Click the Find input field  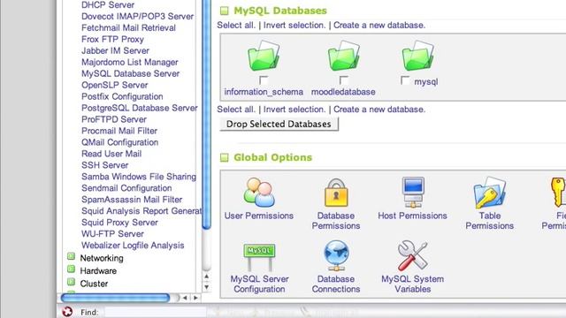click(x=156, y=312)
